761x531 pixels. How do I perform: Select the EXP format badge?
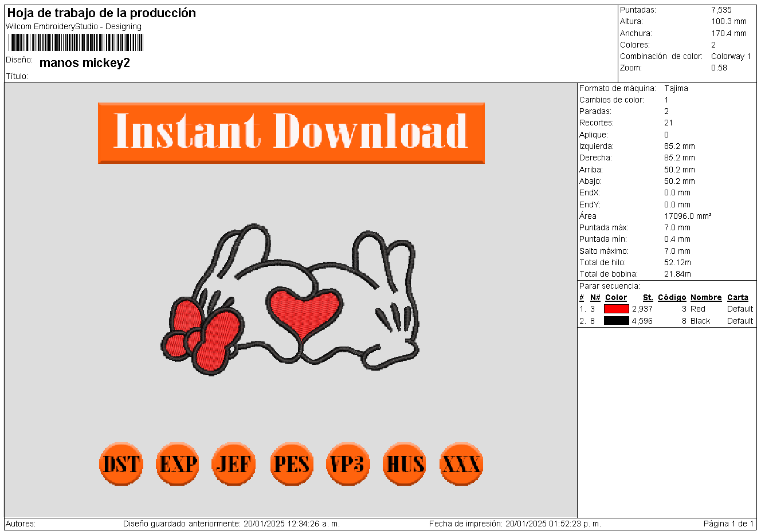point(178,464)
